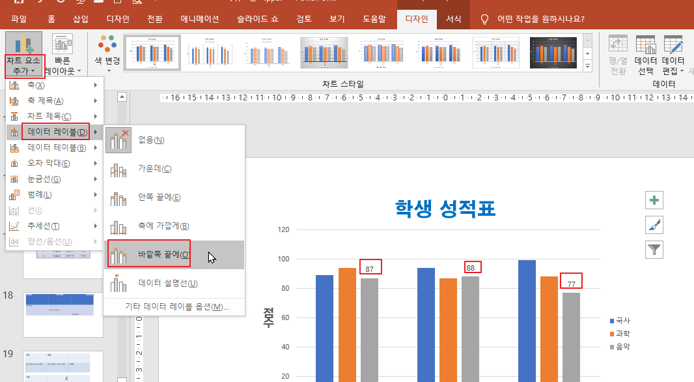Click the 어떤 작업을 원하시나요 search box
Screen dimensions: 694x382
pyautogui.click(x=541, y=19)
